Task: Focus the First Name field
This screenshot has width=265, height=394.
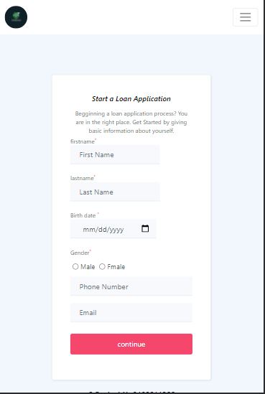Action: [x=115, y=155]
